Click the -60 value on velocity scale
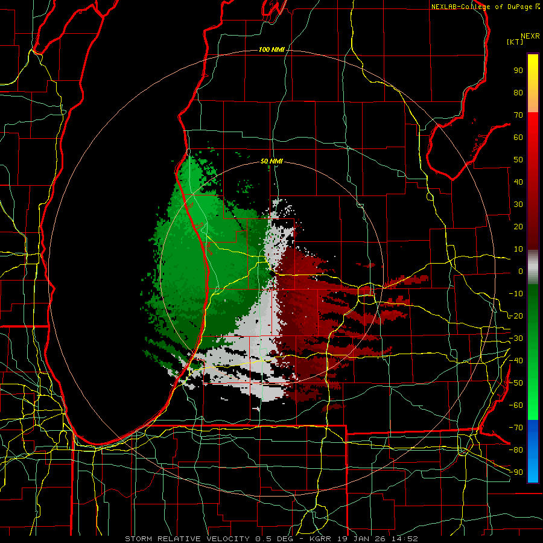Screen dimensions: 543x543 point(516,405)
